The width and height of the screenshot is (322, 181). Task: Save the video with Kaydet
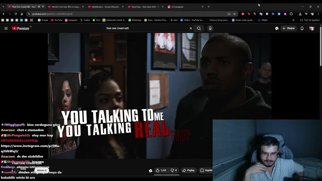point(206,170)
